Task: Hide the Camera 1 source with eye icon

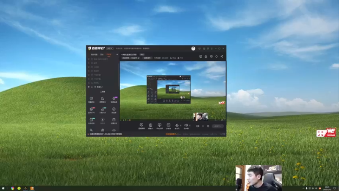Action: (89, 87)
